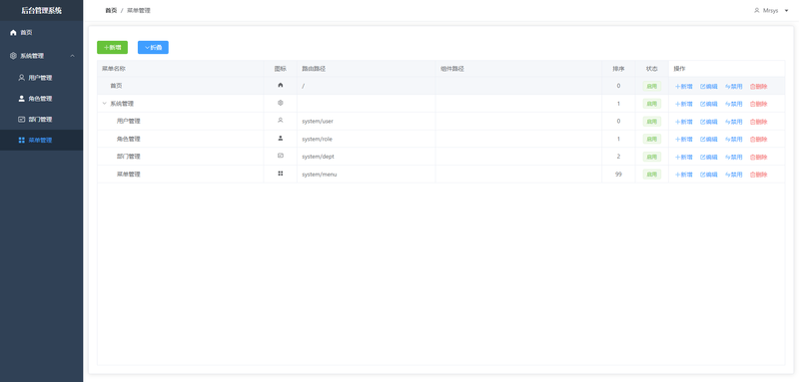Click the gear icon beside 系统管理 in sidebar
This screenshot has height=382, width=799.
tap(13, 56)
